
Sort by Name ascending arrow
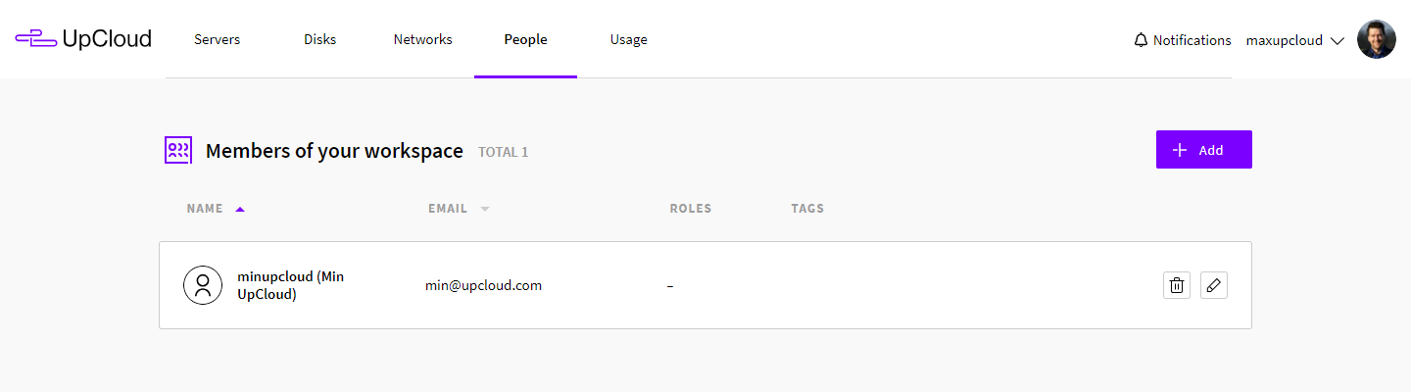point(240,209)
